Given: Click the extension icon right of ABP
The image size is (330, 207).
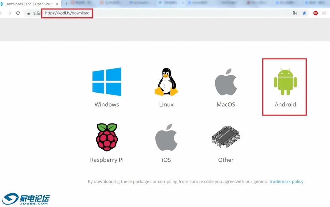Looking at the screenshot, I should pos(324,13).
